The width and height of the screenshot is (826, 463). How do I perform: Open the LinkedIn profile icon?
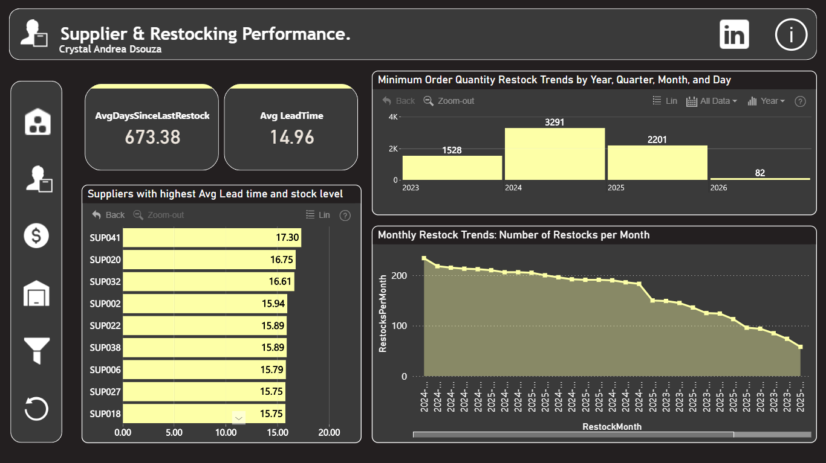(x=734, y=34)
